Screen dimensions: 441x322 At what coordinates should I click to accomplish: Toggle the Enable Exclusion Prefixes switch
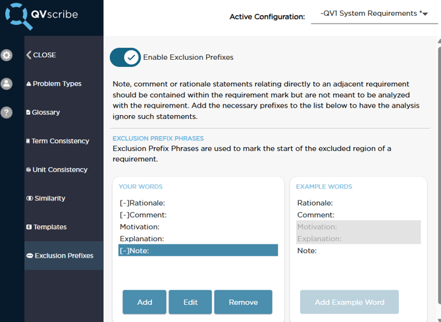tap(125, 57)
